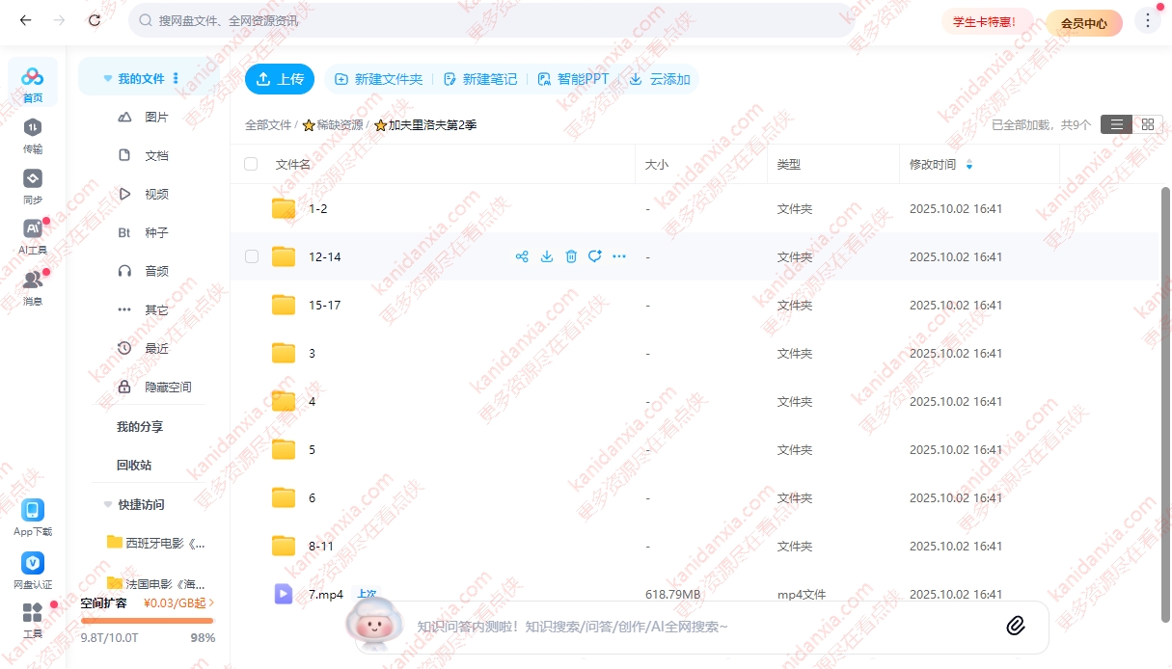Select 视频 in the left menu
The height and width of the screenshot is (669, 1172).
156,194
